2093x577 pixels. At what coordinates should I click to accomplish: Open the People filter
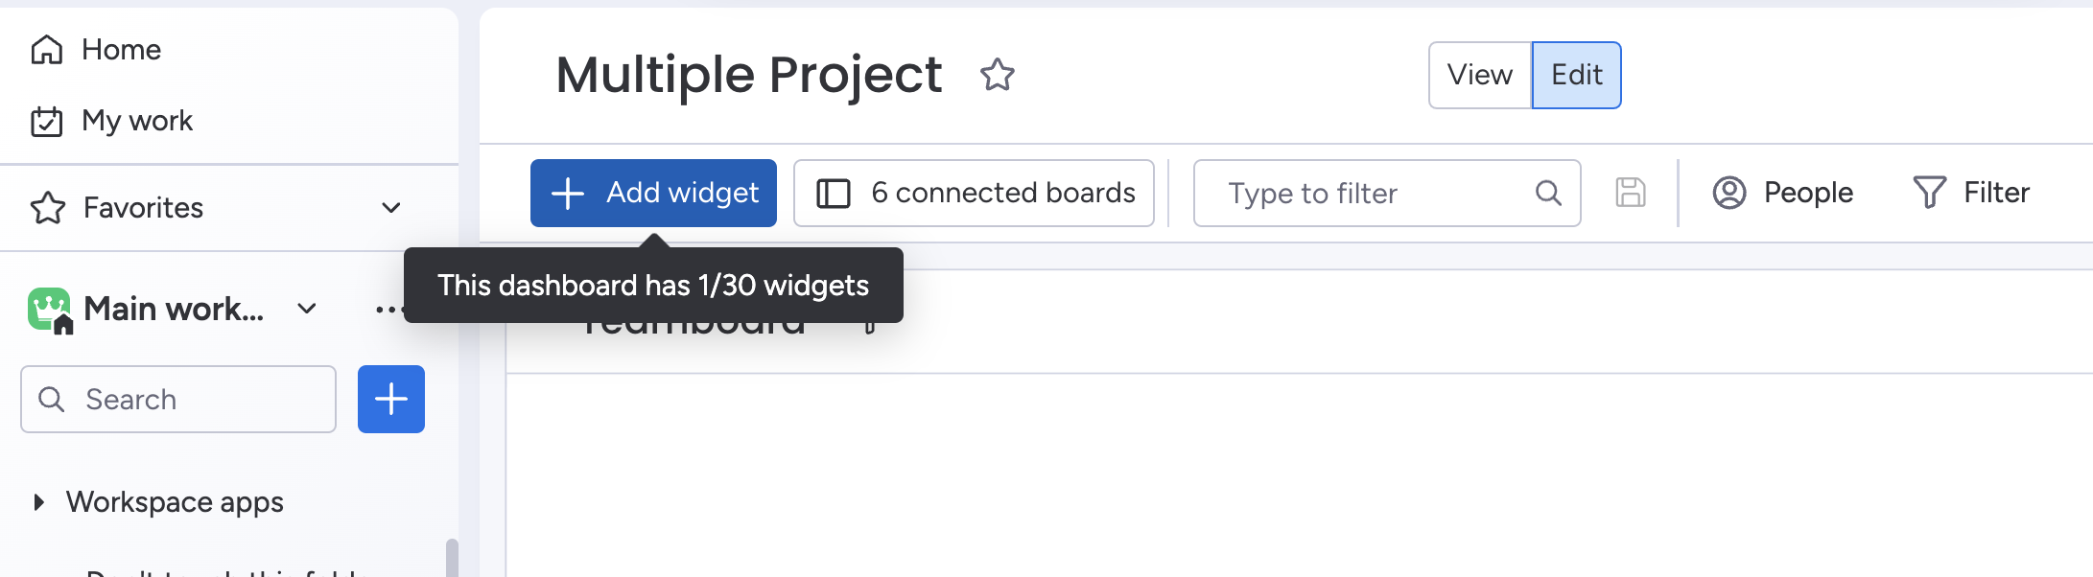[1783, 193]
